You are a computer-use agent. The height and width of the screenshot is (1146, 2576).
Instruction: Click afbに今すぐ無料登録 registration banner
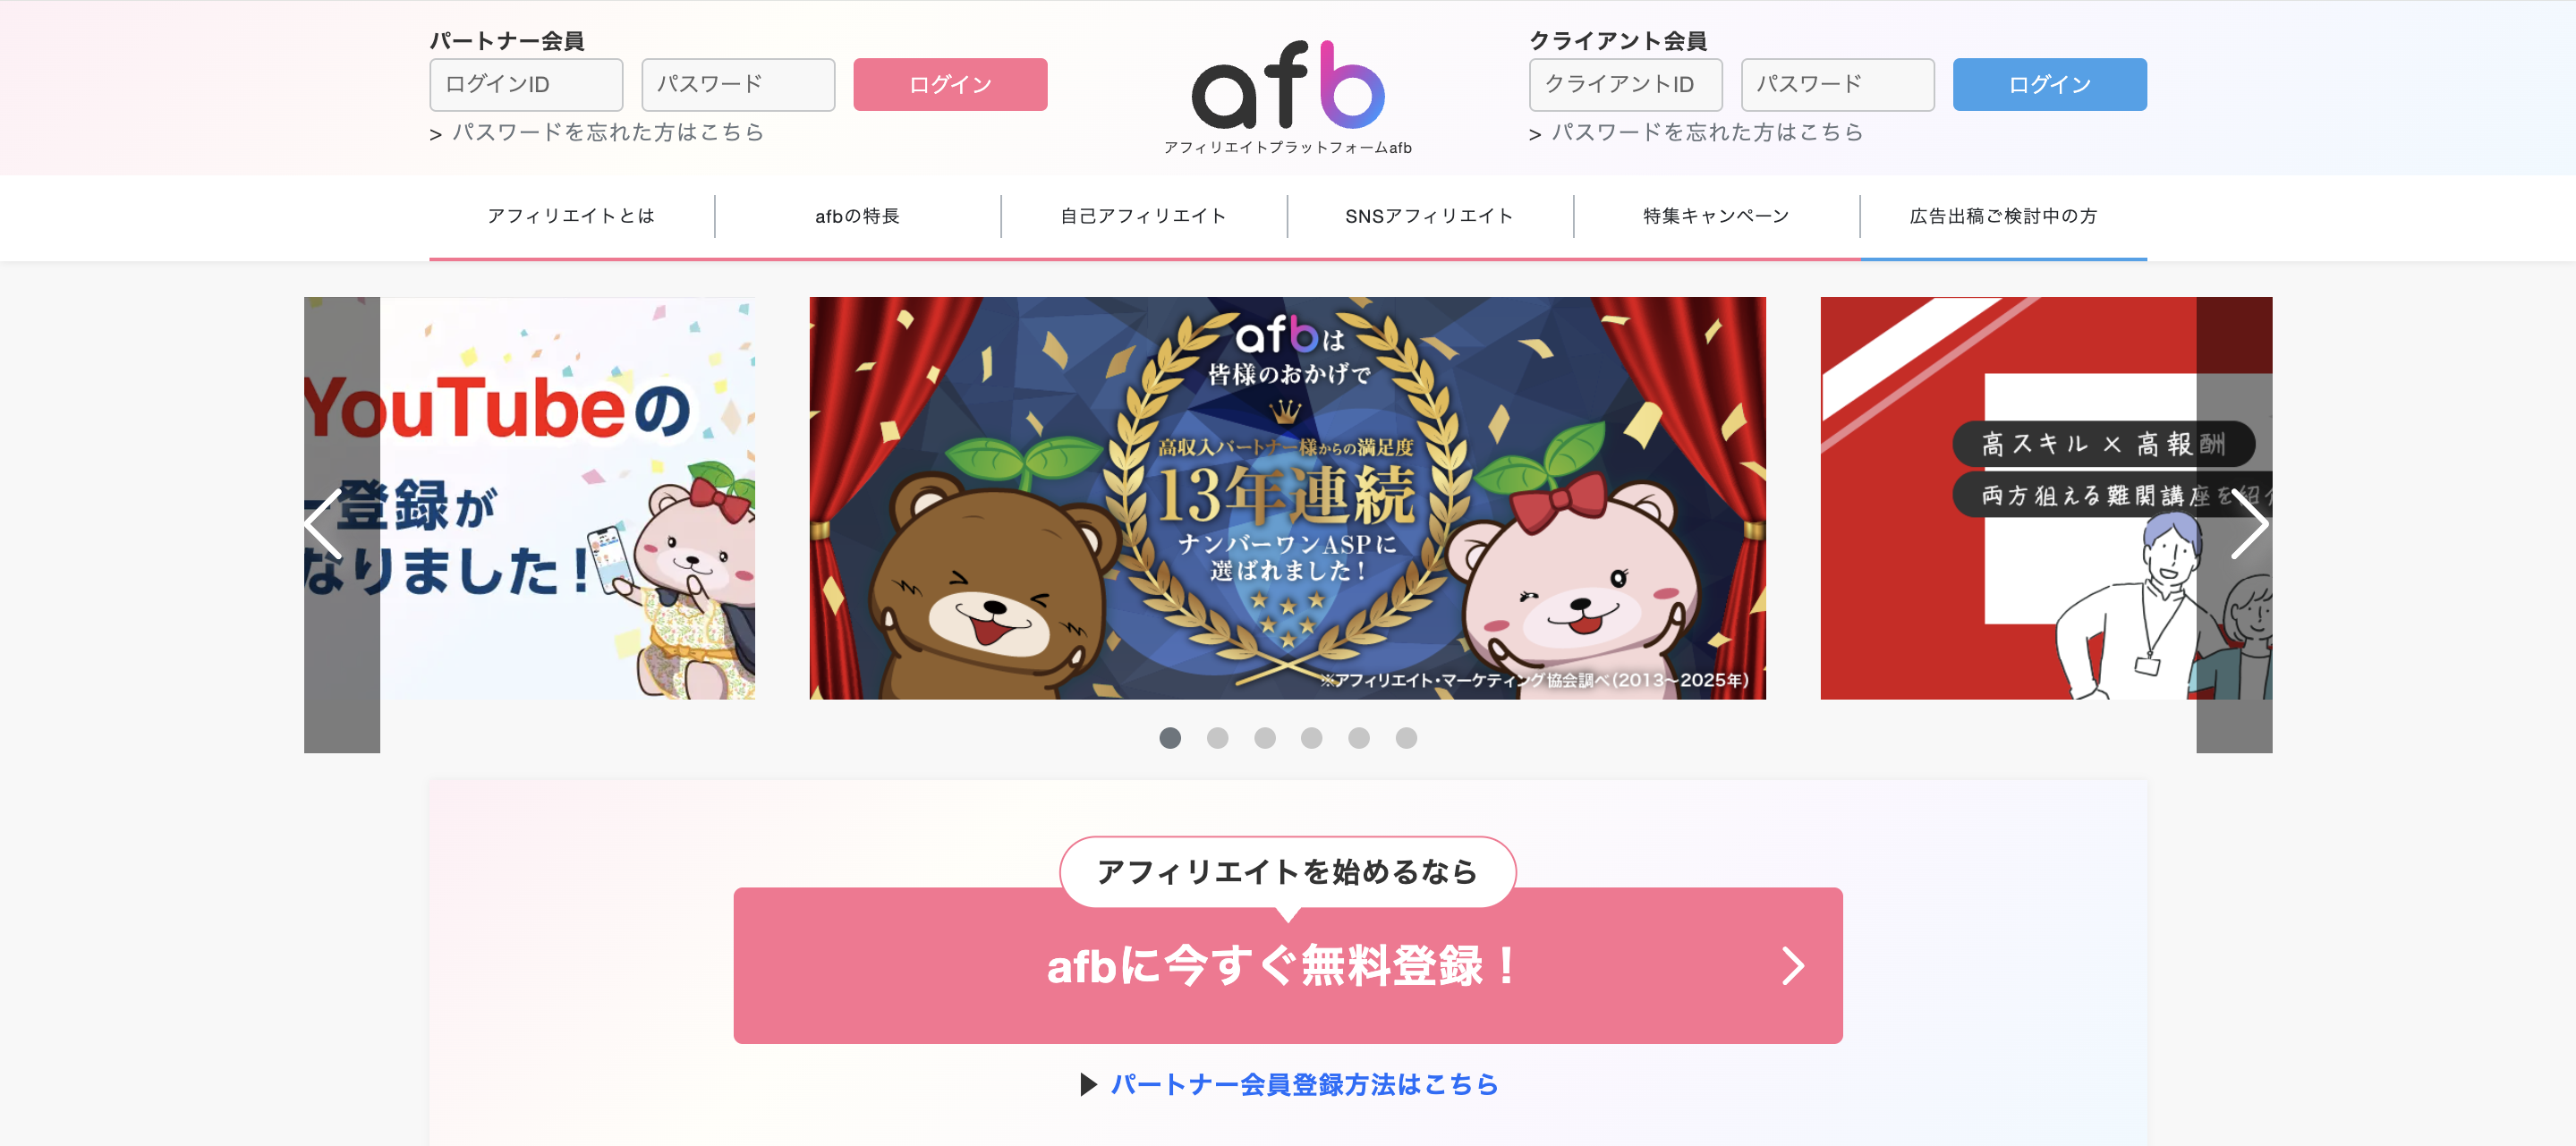pyautogui.click(x=1288, y=965)
